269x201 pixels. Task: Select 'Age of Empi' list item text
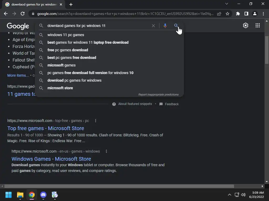[24, 40]
